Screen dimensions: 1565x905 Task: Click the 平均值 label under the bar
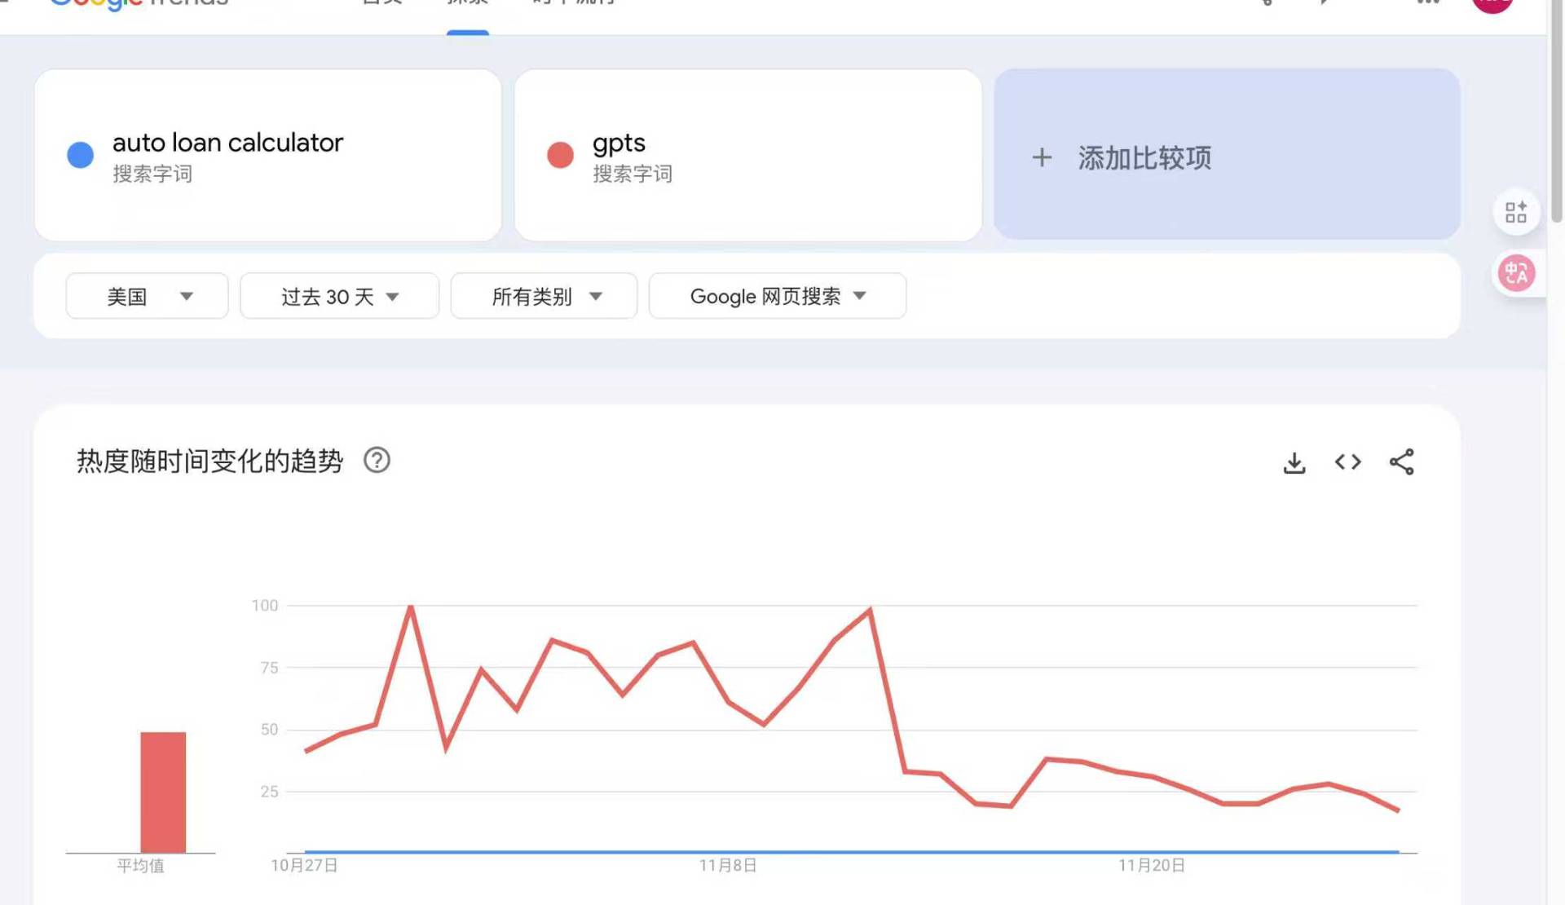(x=140, y=866)
